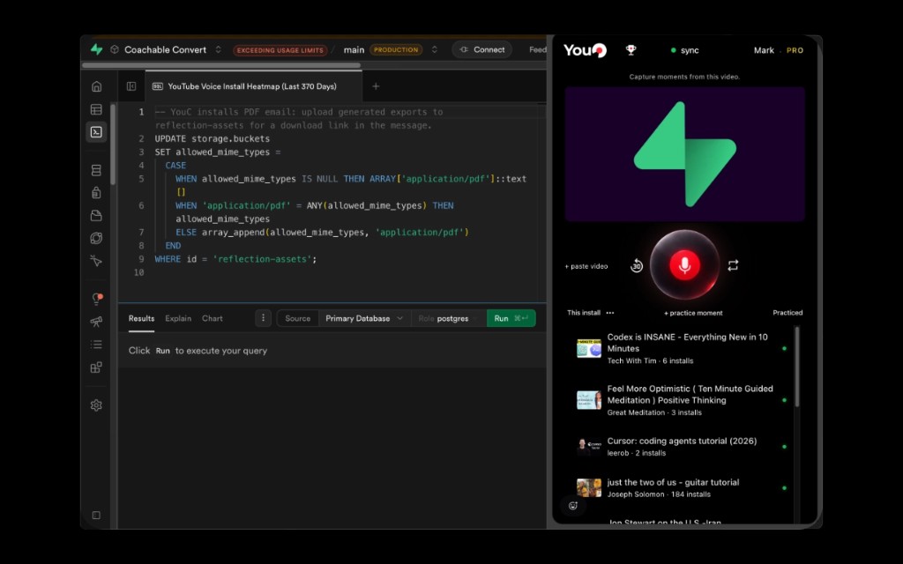Click green status dot beside Codex video
Screen dimensions: 903x564
click(784, 348)
